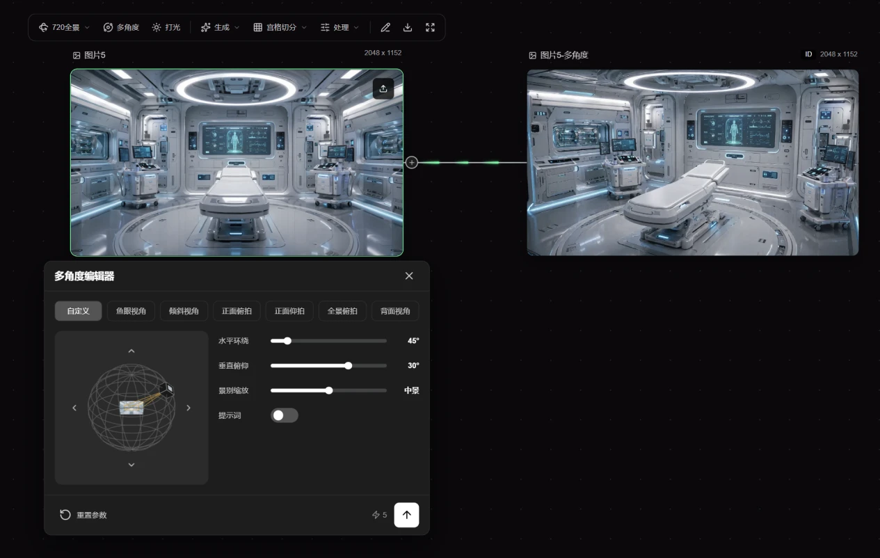This screenshot has height=558, width=880.
Task: Click the plus connector node beside 图片5
Action: pos(412,162)
